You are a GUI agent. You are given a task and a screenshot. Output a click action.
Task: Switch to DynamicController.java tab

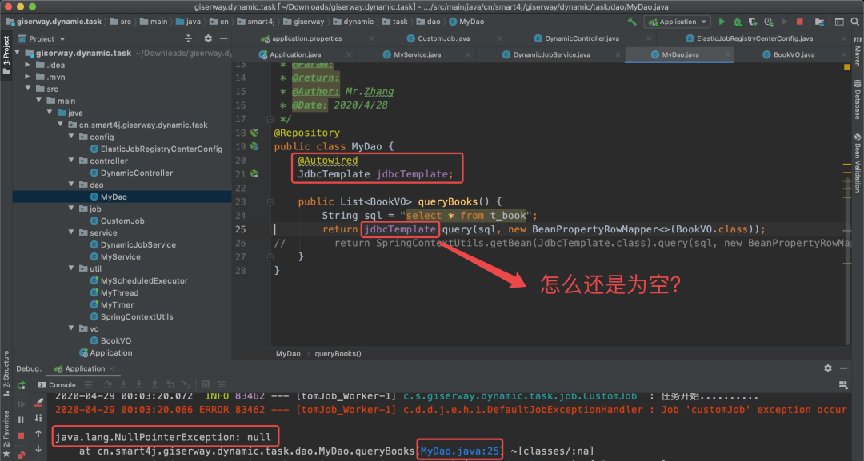[x=582, y=38]
